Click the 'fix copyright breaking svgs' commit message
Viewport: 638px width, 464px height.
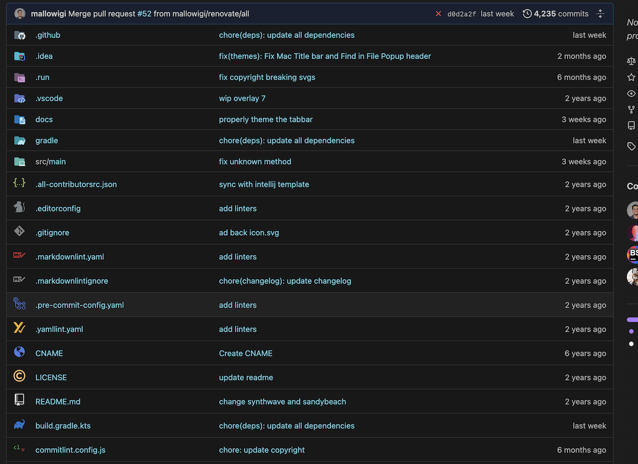pyautogui.click(x=267, y=77)
